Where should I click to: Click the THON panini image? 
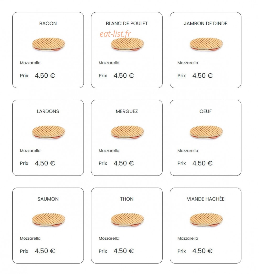pos(127,220)
